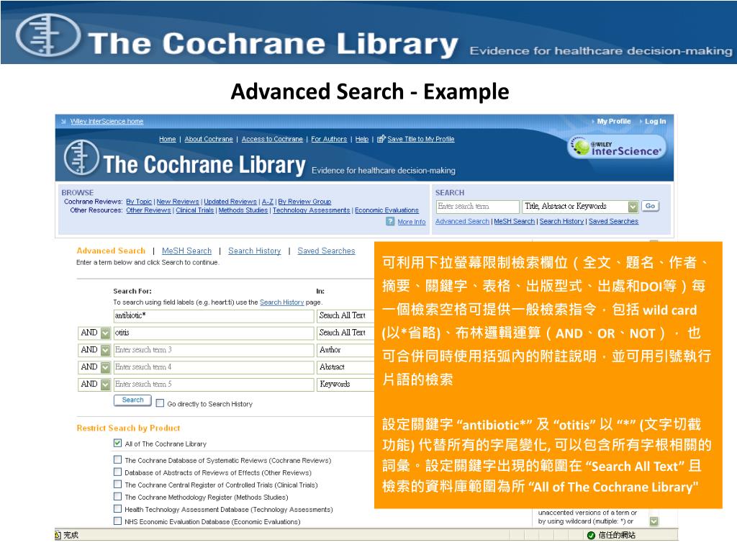Open the For Authors page
This screenshot has height=553, width=737.
(329, 139)
